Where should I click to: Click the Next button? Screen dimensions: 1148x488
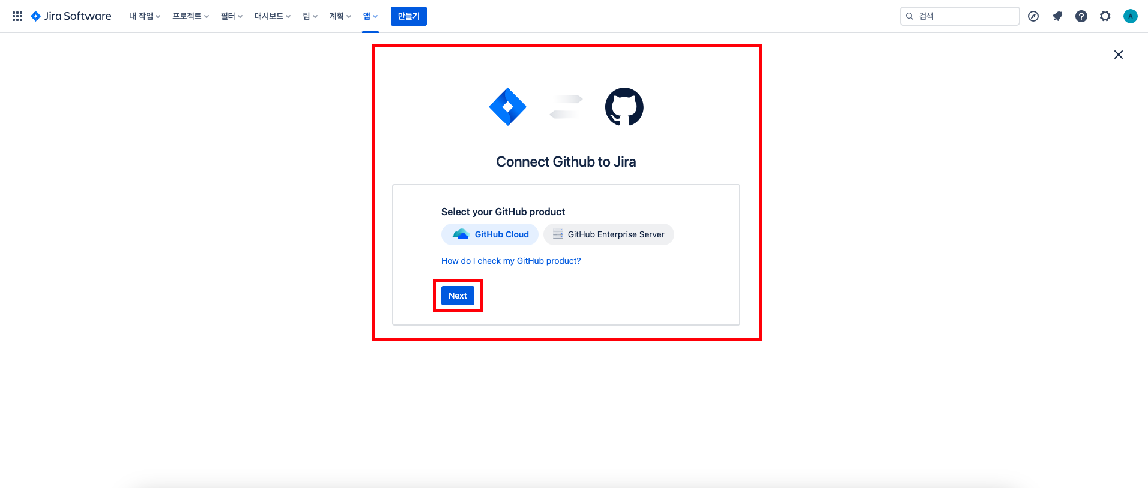point(458,296)
